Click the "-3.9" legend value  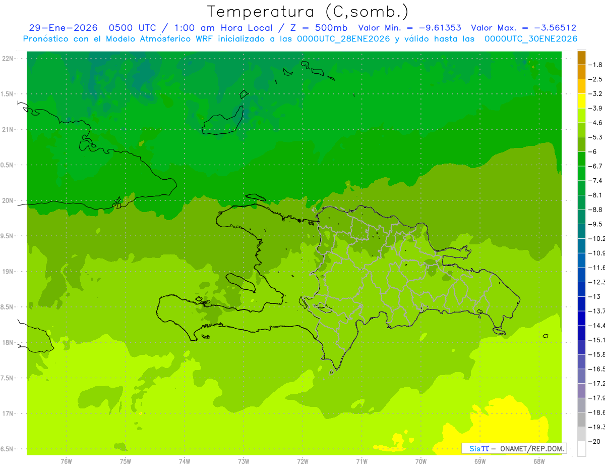[x=595, y=108]
